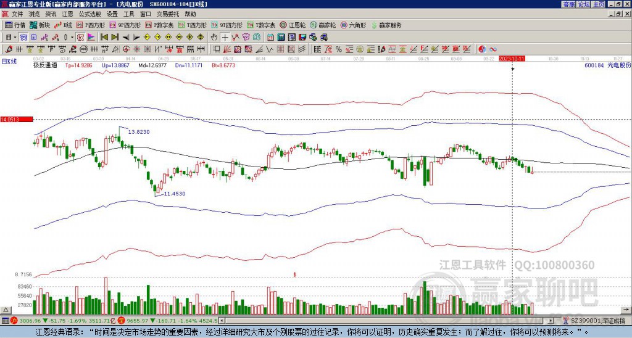The height and width of the screenshot is (338, 632).
Task: Click the yin-yang taiji icon
Action: pos(482,49)
